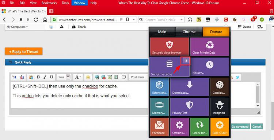Open the Help menu
This screenshot has width=274, height=140.
coord(94,3)
